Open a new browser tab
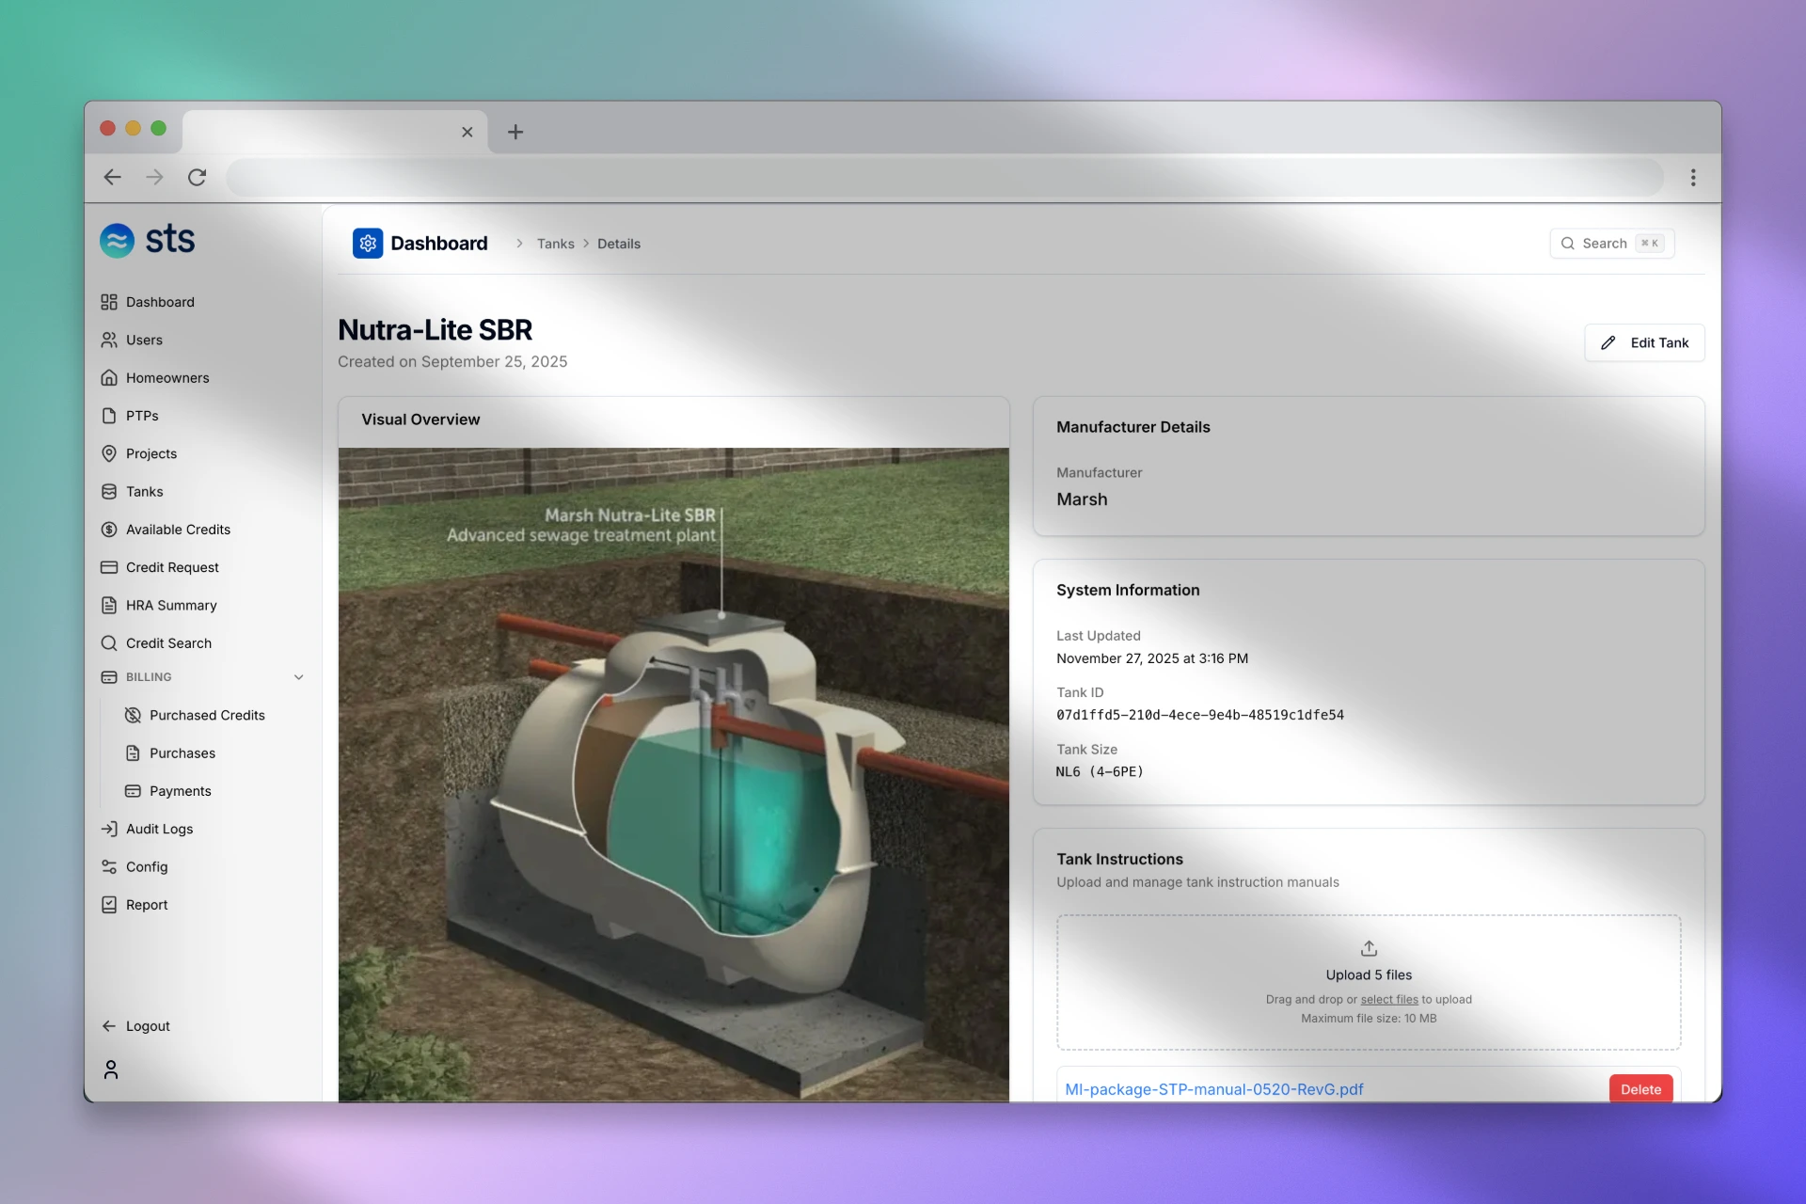Viewport: 1806px width, 1204px height. click(x=515, y=133)
